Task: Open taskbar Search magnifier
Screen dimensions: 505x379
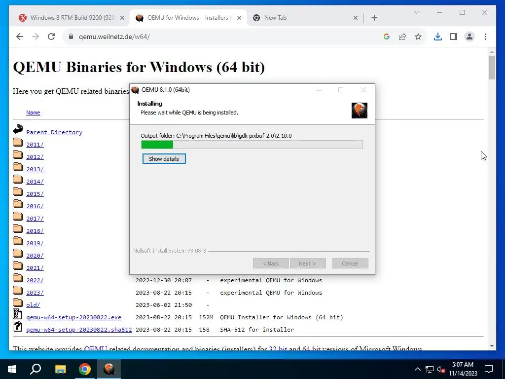Action: [36, 369]
